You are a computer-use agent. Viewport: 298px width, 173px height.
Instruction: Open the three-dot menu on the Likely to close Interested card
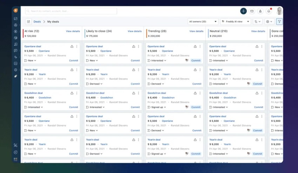click(138, 93)
